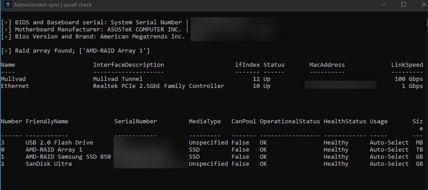The width and height of the screenshot is (428, 190).
Task: Click the USB 2.0 Flash Drive entry
Action: tap(59, 143)
